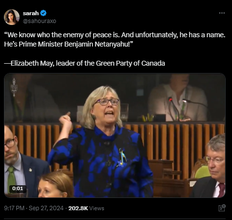The width and height of the screenshot is (232, 220).
Task: Click the Elizabeth May attribution line
Action: [x=85, y=63]
